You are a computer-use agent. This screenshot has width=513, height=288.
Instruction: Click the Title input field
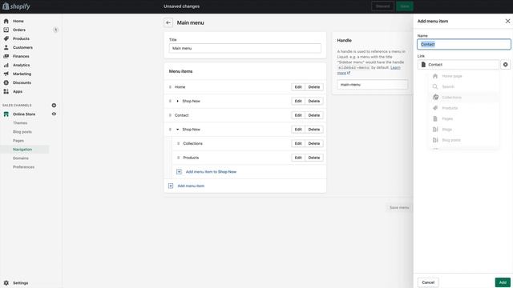(x=245, y=48)
